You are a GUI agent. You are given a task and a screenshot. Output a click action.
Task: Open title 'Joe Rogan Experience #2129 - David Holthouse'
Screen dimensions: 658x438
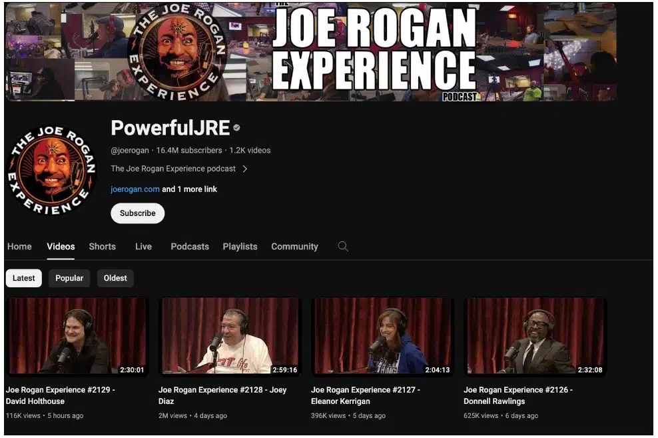[61, 395]
